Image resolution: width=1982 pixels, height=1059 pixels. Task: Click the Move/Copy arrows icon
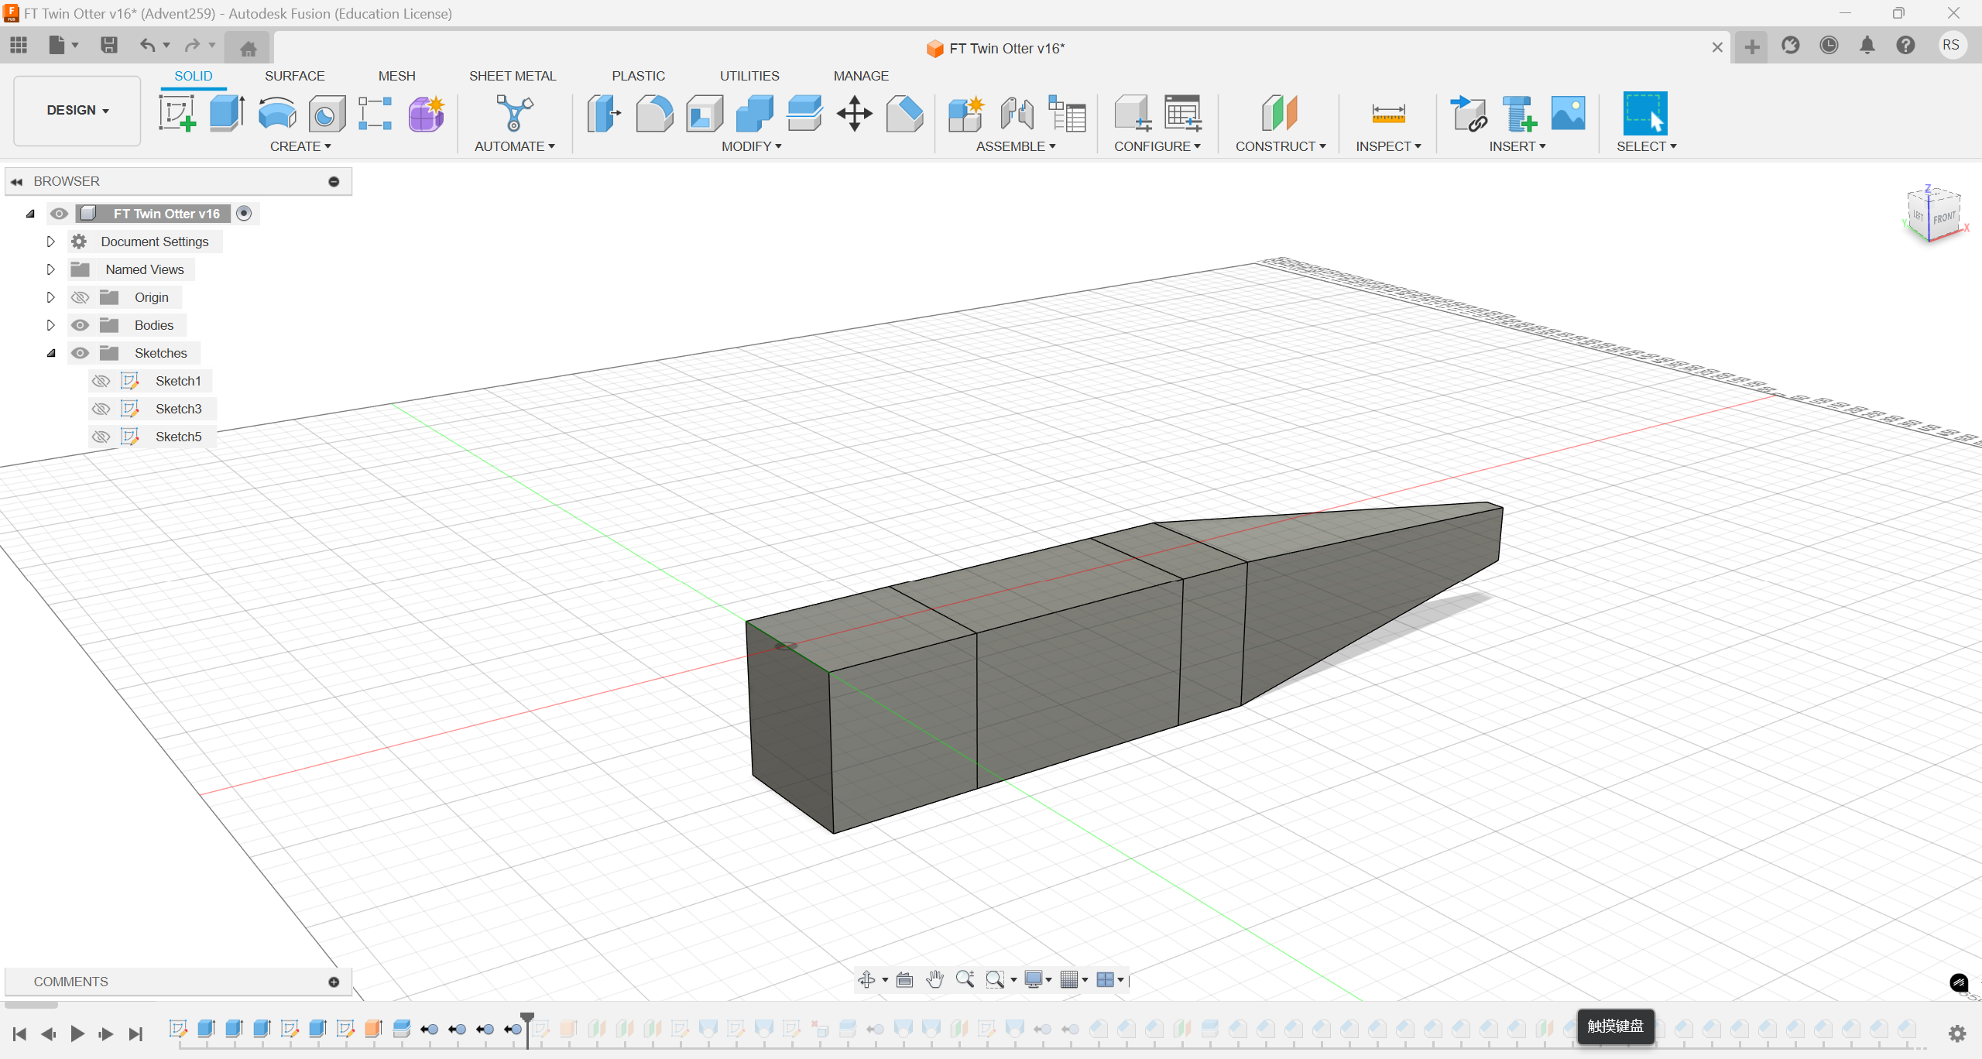tap(854, 114)
